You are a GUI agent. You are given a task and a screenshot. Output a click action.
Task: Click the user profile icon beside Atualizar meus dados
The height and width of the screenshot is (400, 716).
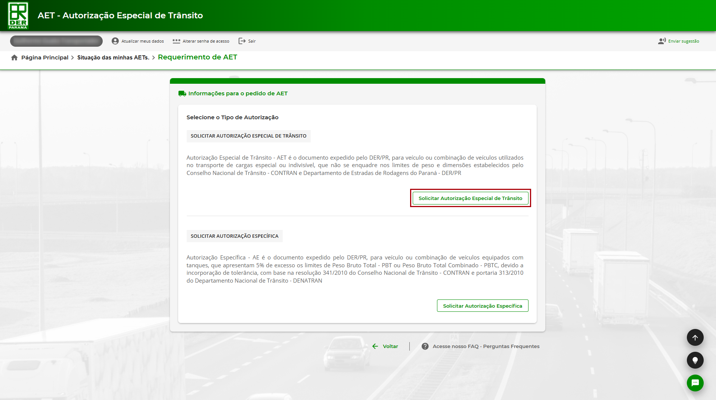point(115,41)
